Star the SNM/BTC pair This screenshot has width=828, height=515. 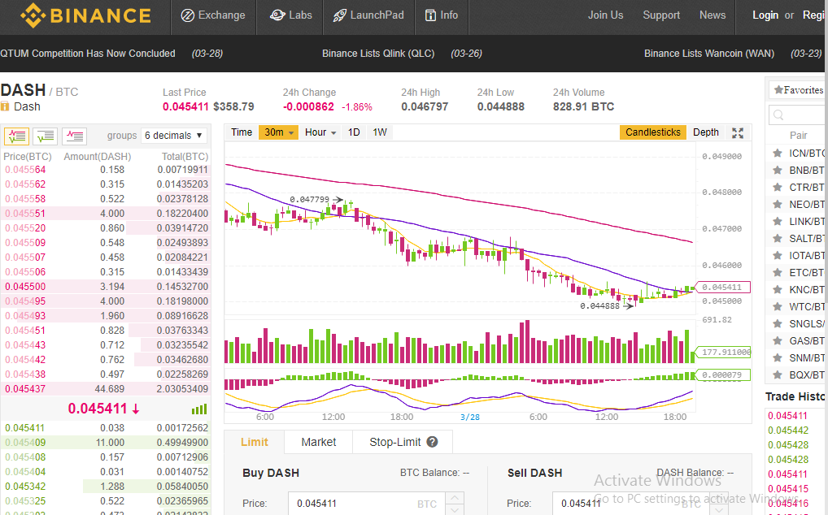[x=778, y=358]
